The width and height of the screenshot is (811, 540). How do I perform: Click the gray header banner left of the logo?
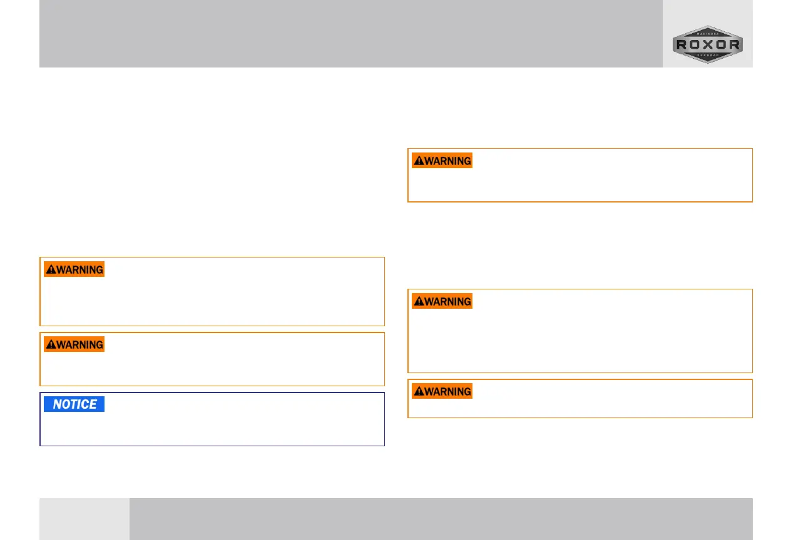[x=351, y=34]
